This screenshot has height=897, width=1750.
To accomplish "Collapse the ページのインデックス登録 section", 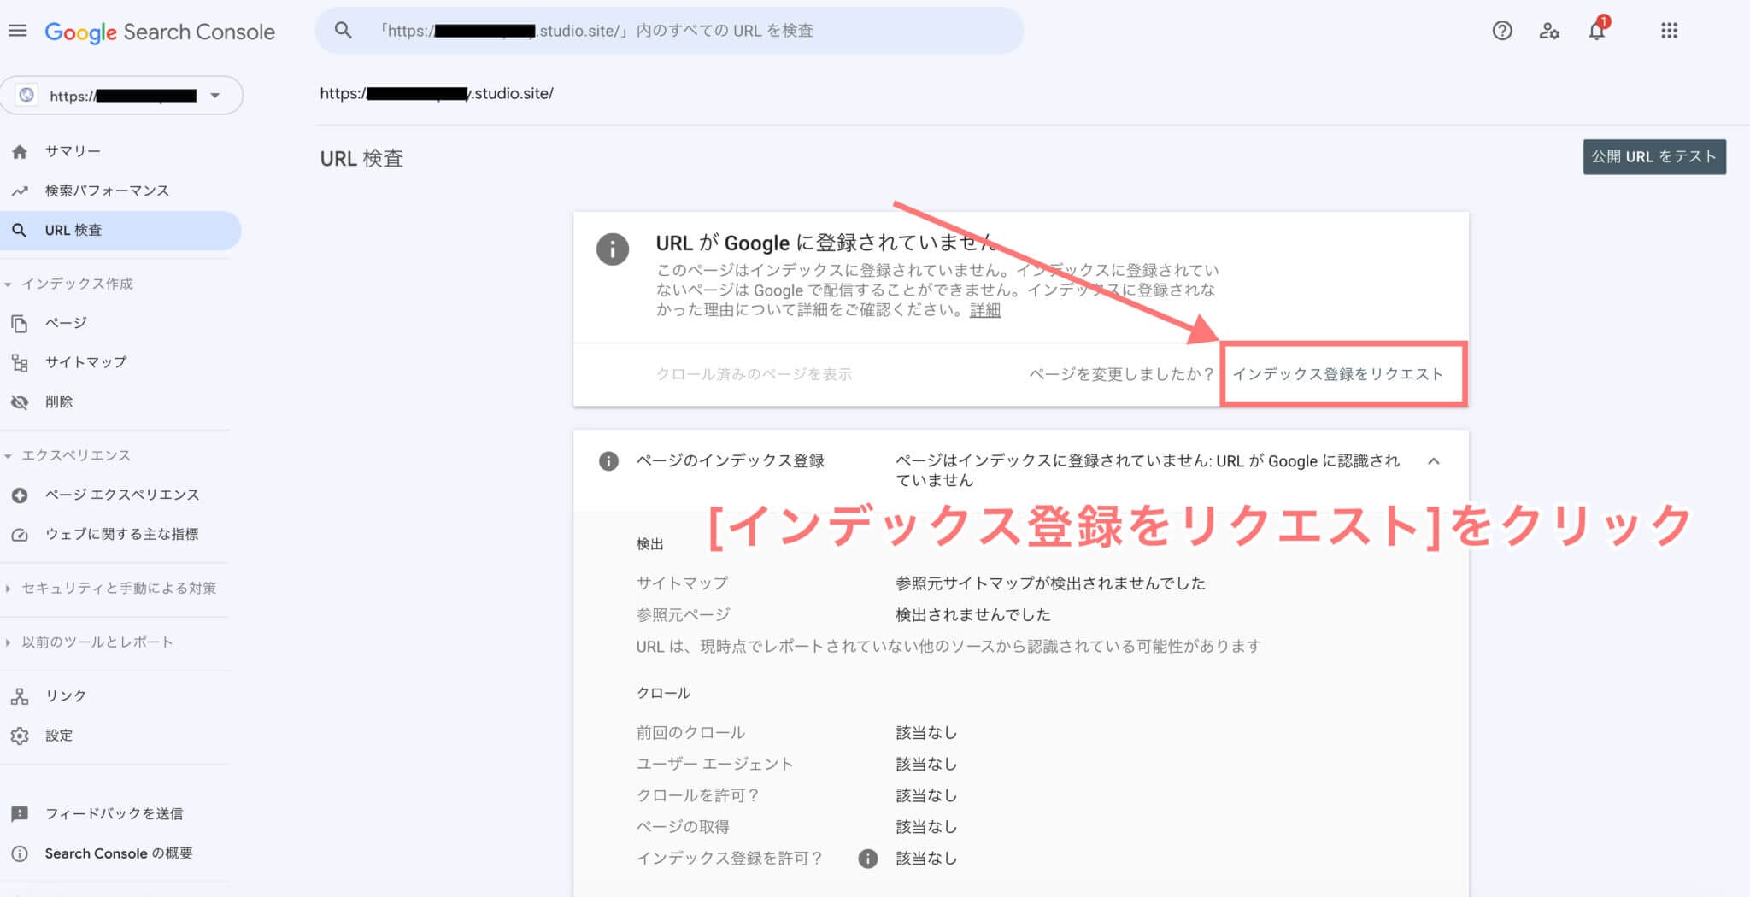I will (1433, 461).
